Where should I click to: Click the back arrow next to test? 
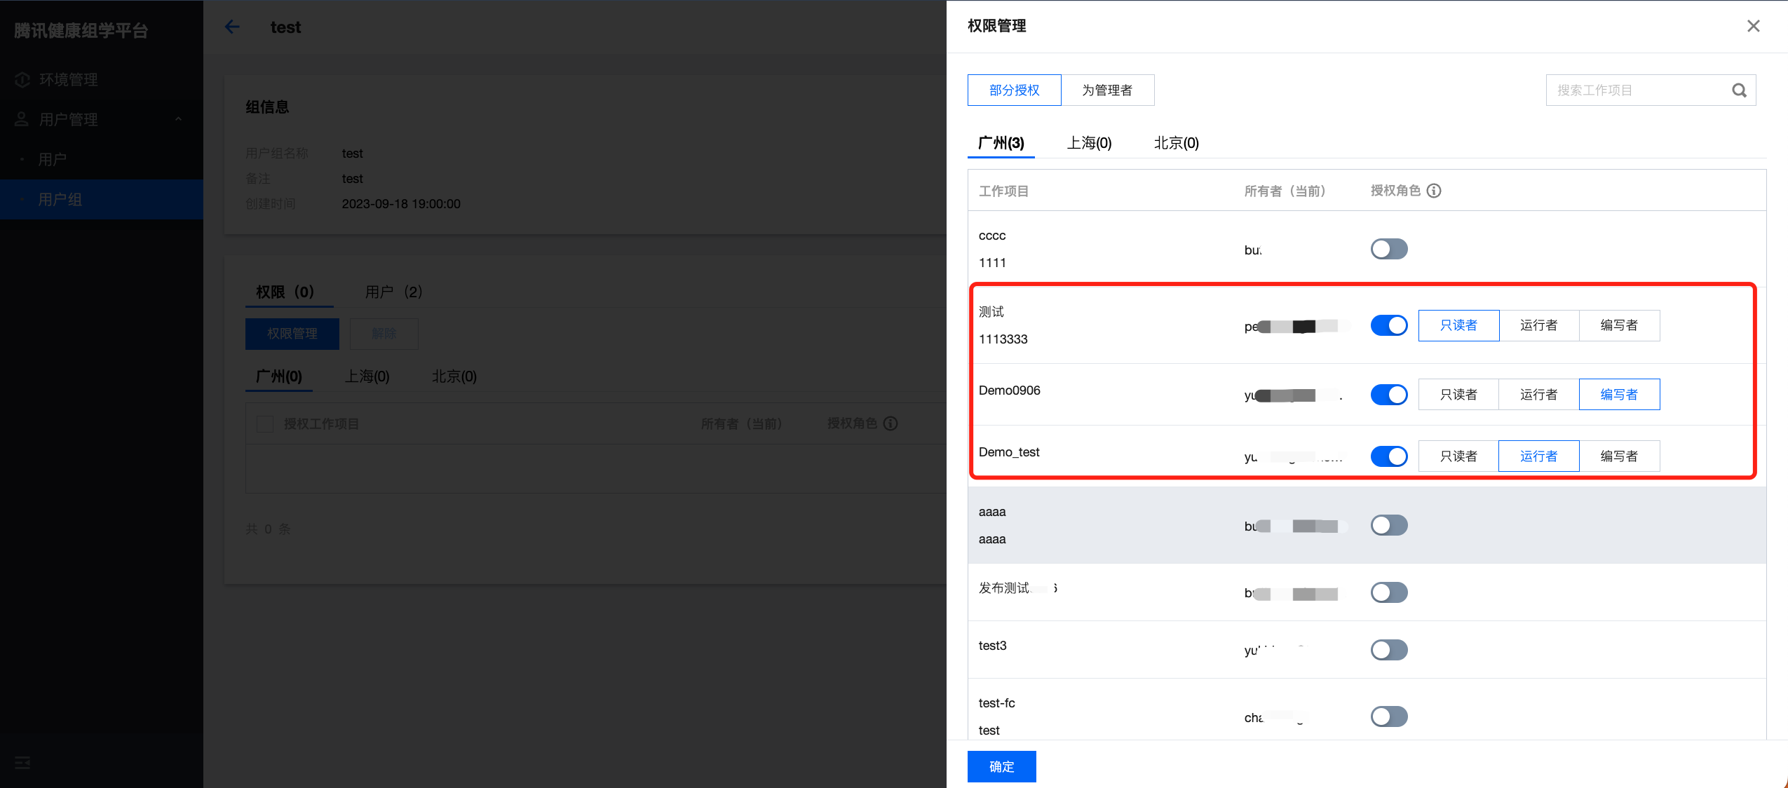coord(232,27)
